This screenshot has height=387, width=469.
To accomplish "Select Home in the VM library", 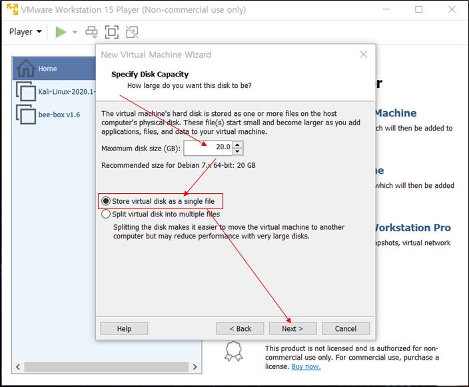I will pos(54,69).
